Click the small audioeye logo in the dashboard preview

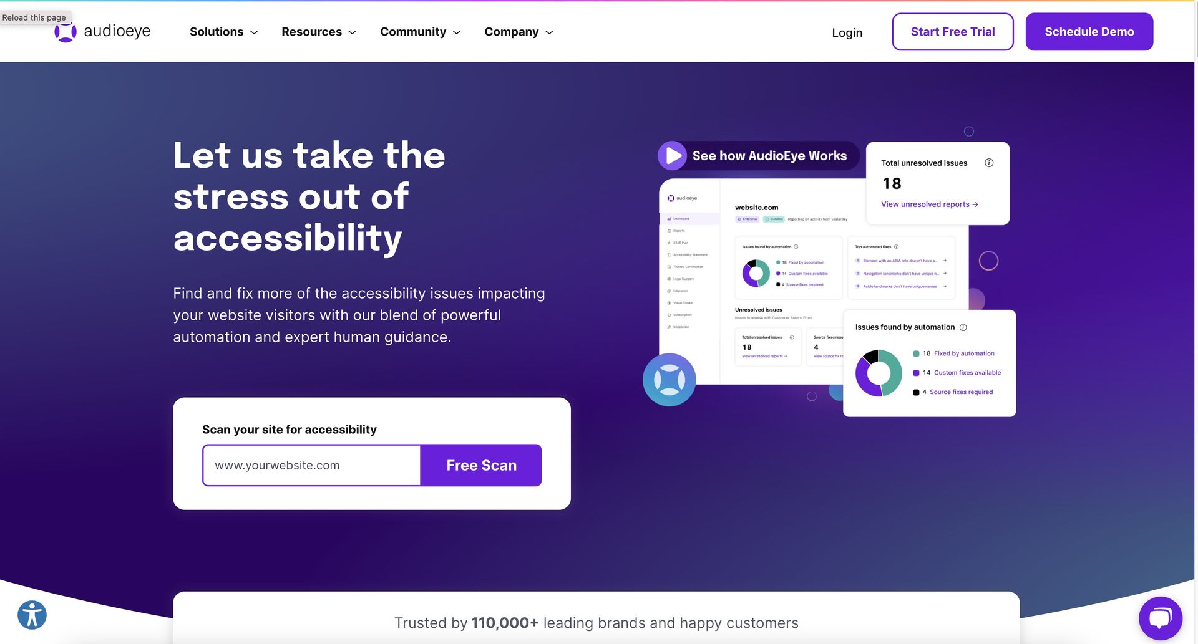click(682, 198)
